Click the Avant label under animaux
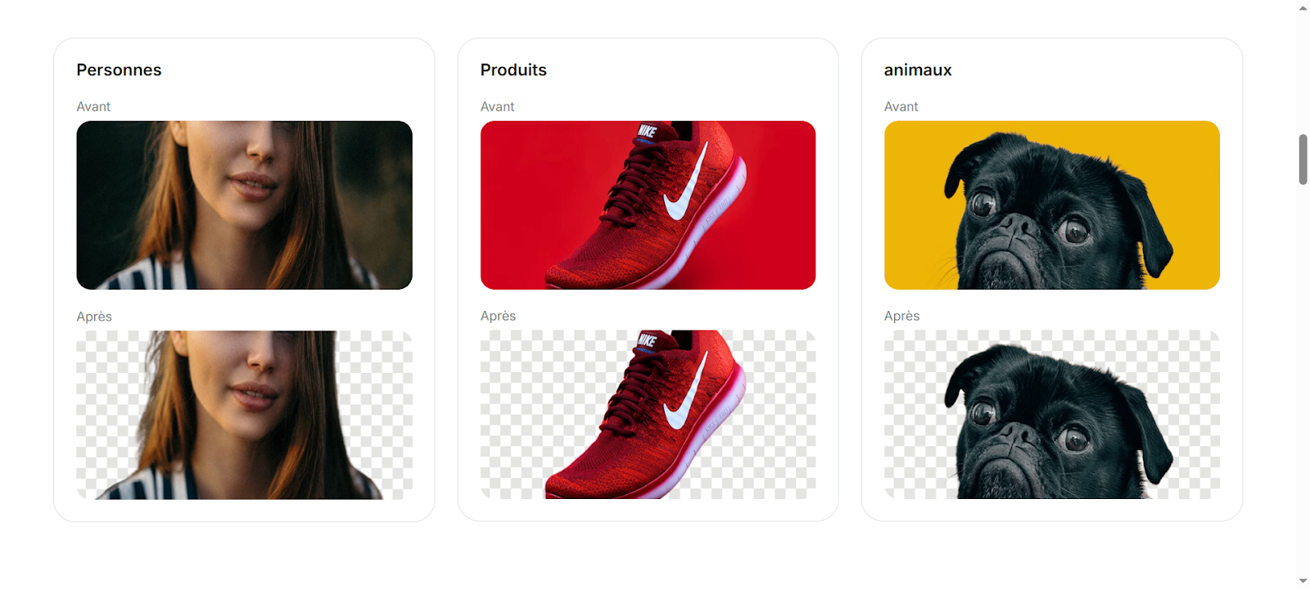The width and height of the screenshot is (1310, 589). tap(901, 107)
